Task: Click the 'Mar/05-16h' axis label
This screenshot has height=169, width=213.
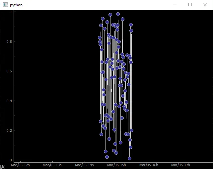Action: click(x=149, y=165)
